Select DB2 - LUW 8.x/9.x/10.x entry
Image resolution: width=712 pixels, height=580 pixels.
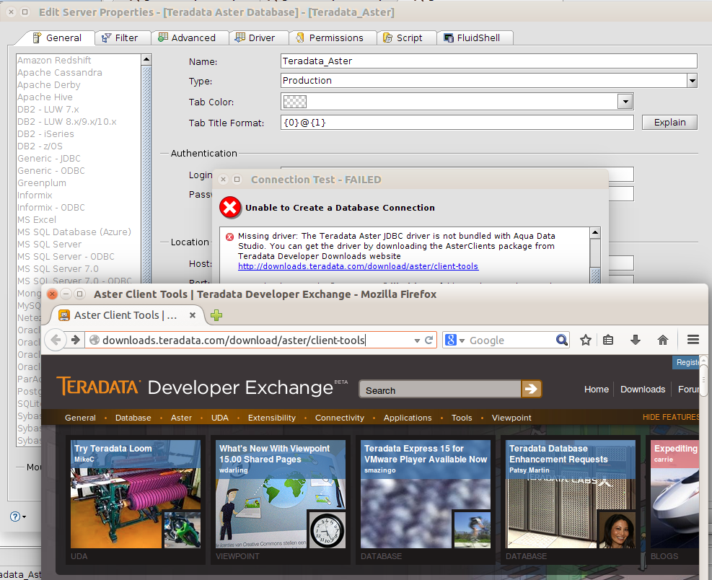[67, 121]
